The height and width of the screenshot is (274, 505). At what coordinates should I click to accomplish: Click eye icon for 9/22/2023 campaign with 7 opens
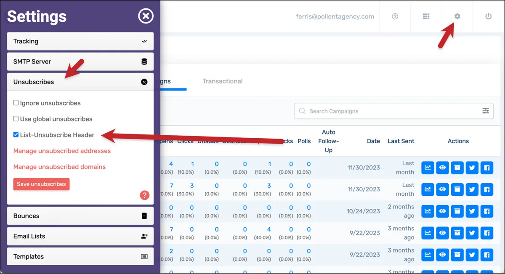coord(443,233)
